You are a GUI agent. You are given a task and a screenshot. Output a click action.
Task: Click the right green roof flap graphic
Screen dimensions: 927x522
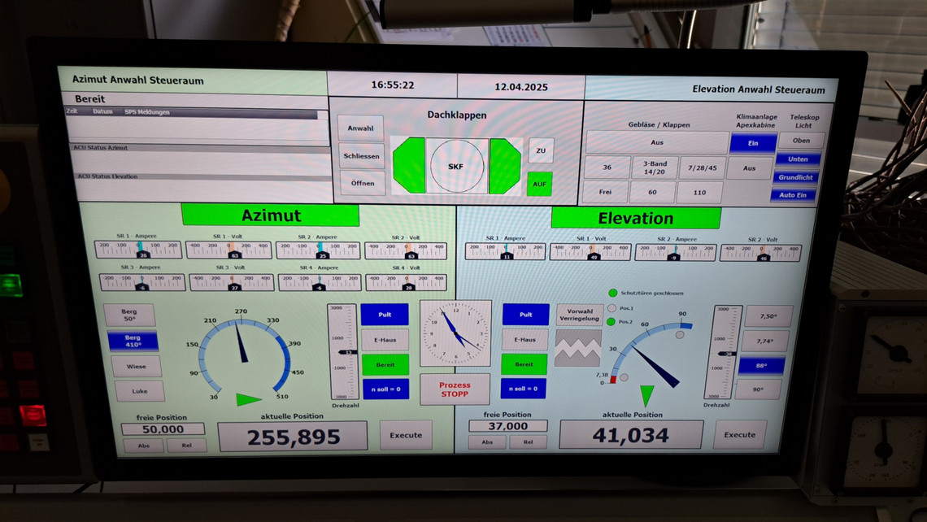504,166
